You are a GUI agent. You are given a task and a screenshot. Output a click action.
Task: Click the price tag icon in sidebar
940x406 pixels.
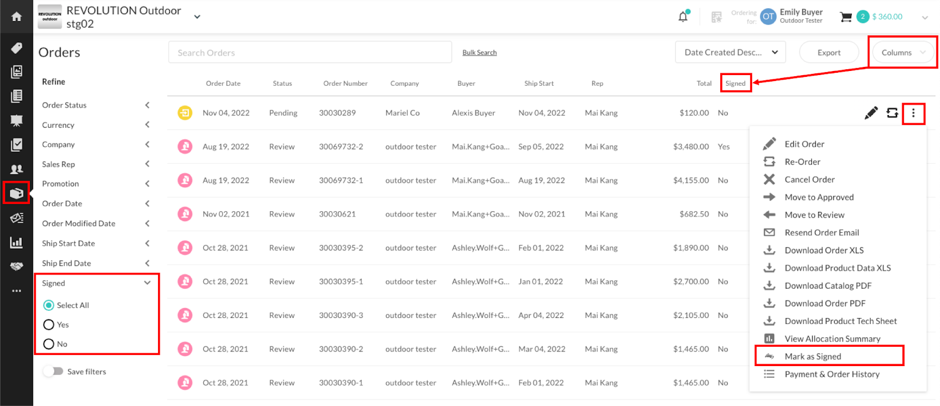pos(16,48)
